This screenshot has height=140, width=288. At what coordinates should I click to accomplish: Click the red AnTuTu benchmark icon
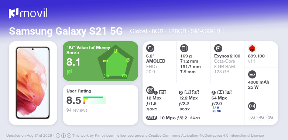252,48
